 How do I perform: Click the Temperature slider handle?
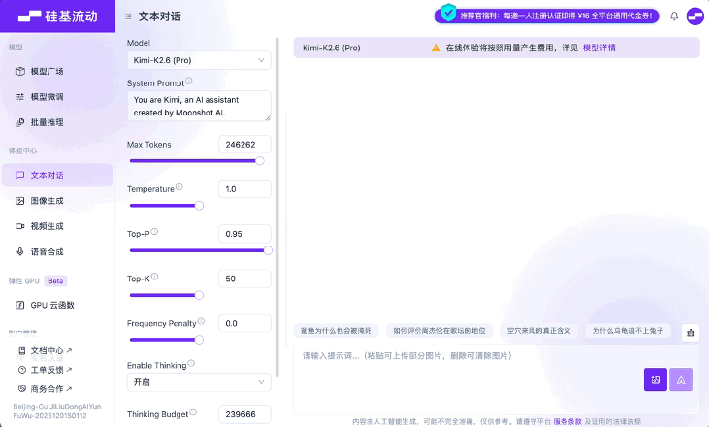(x=199, y=206)
